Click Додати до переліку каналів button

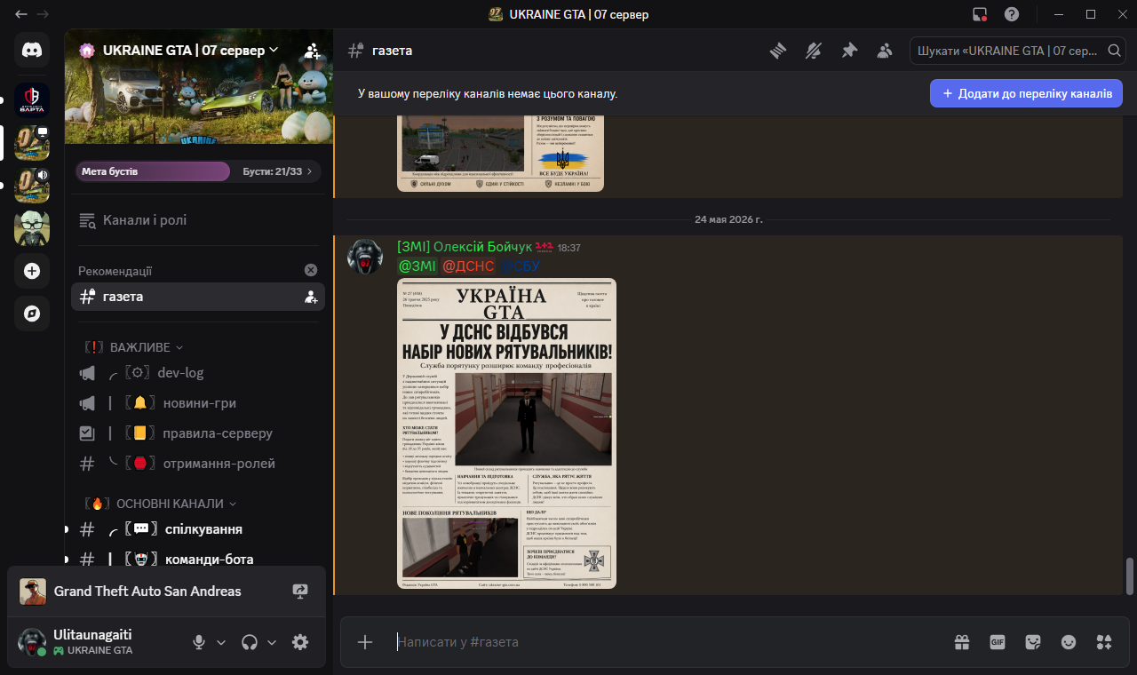1026,93
